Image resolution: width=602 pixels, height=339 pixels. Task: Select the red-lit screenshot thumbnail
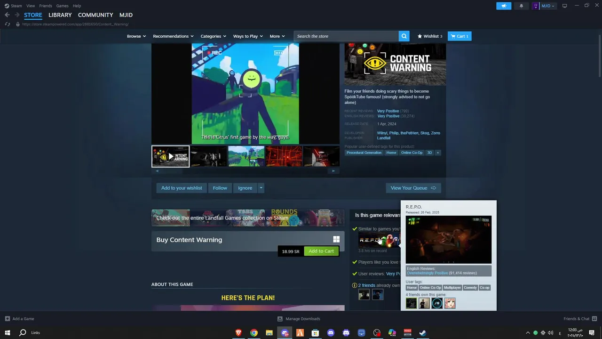point(284,156)
